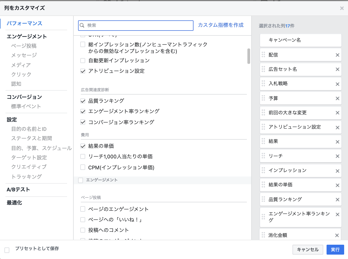Remove 広告セット名 from selected columns

click(x=337, y=70)
